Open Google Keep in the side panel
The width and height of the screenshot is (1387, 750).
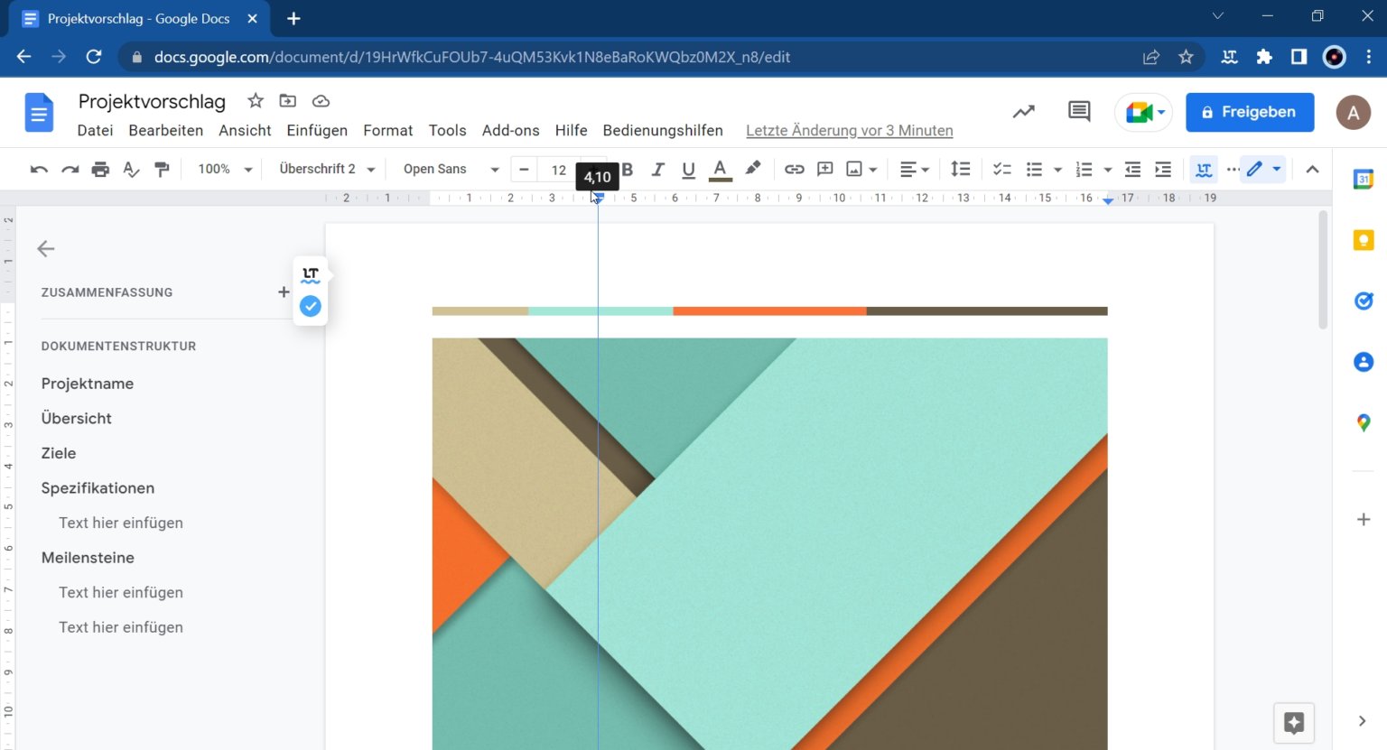(1364, 239)
